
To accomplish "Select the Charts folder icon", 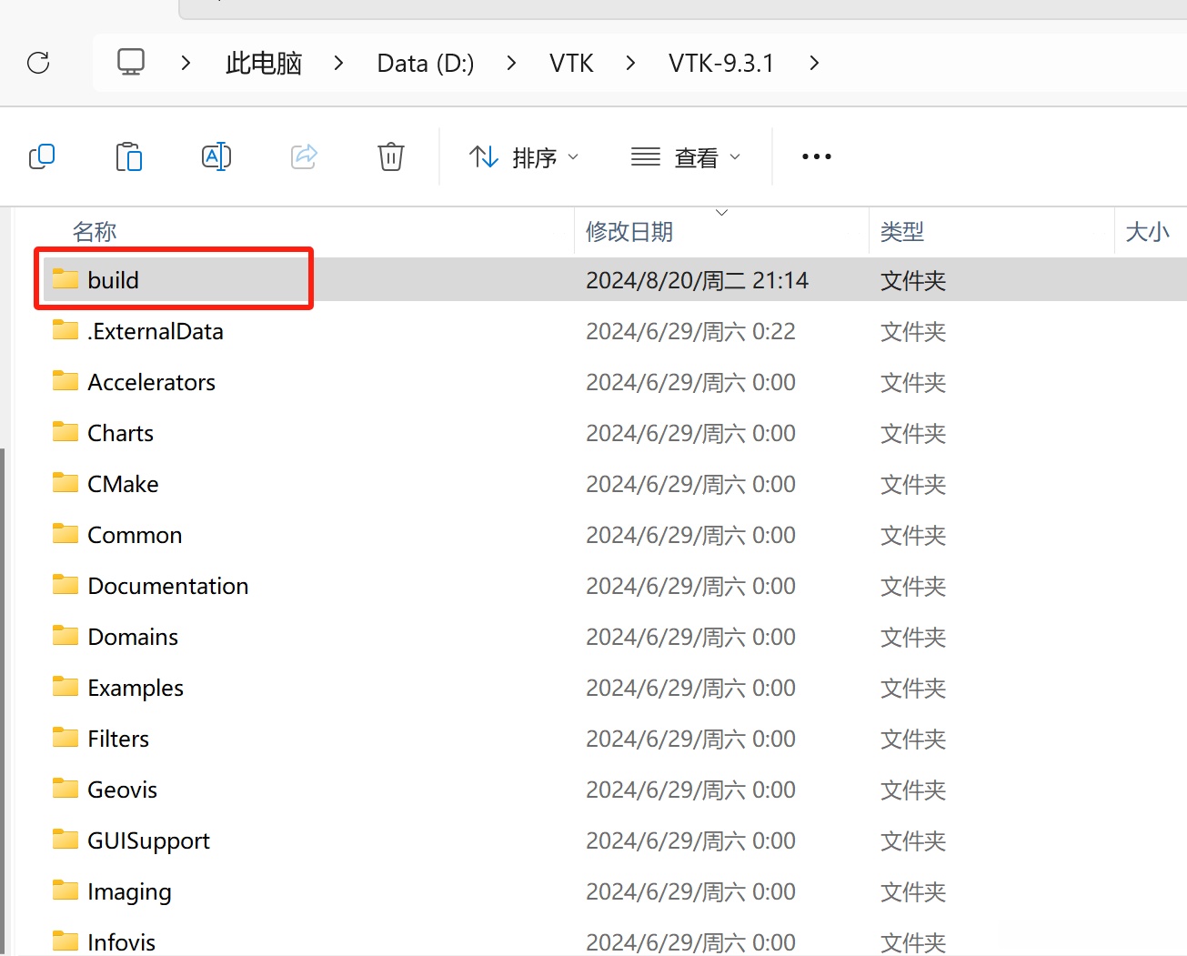I will click(x=65, y=432).
